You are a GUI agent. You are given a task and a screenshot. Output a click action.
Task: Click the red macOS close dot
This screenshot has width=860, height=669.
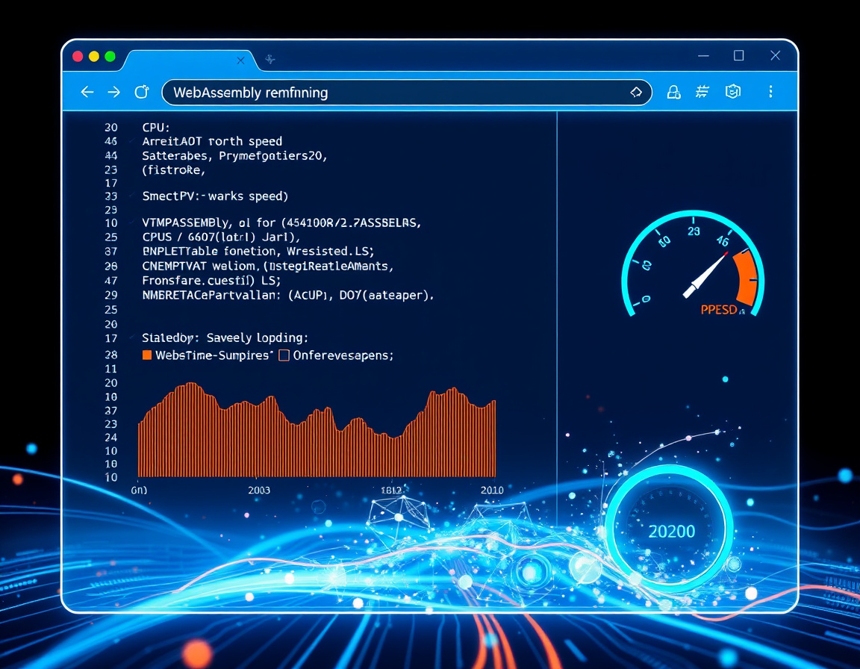tap(78, 57)
